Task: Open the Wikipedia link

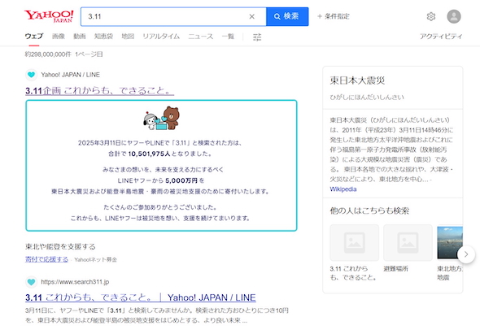Action: (x=343, y=189)
